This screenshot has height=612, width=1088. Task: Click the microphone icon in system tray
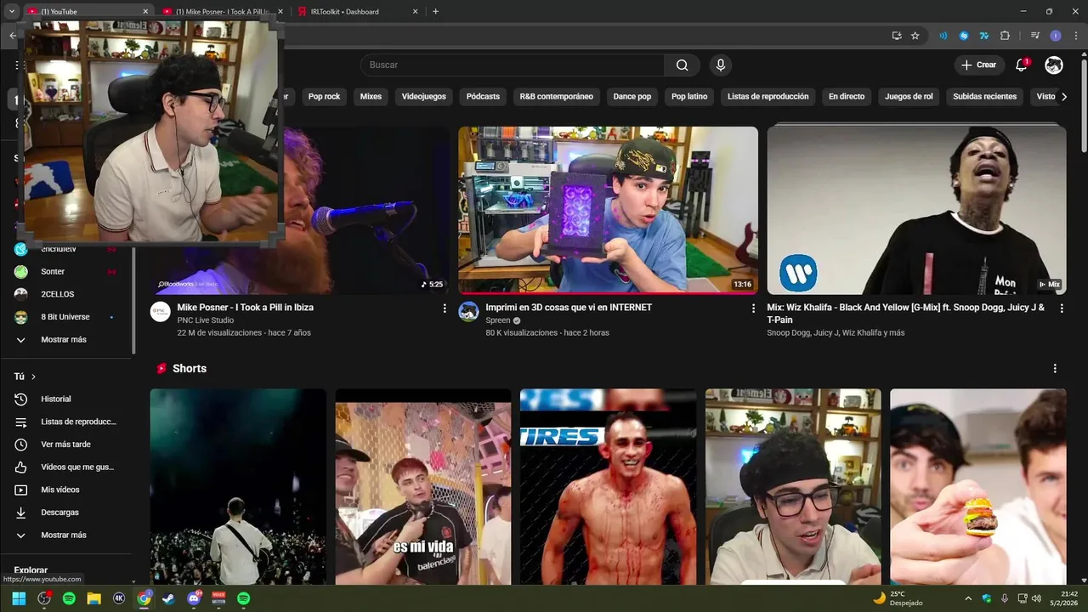(1004, 598)
